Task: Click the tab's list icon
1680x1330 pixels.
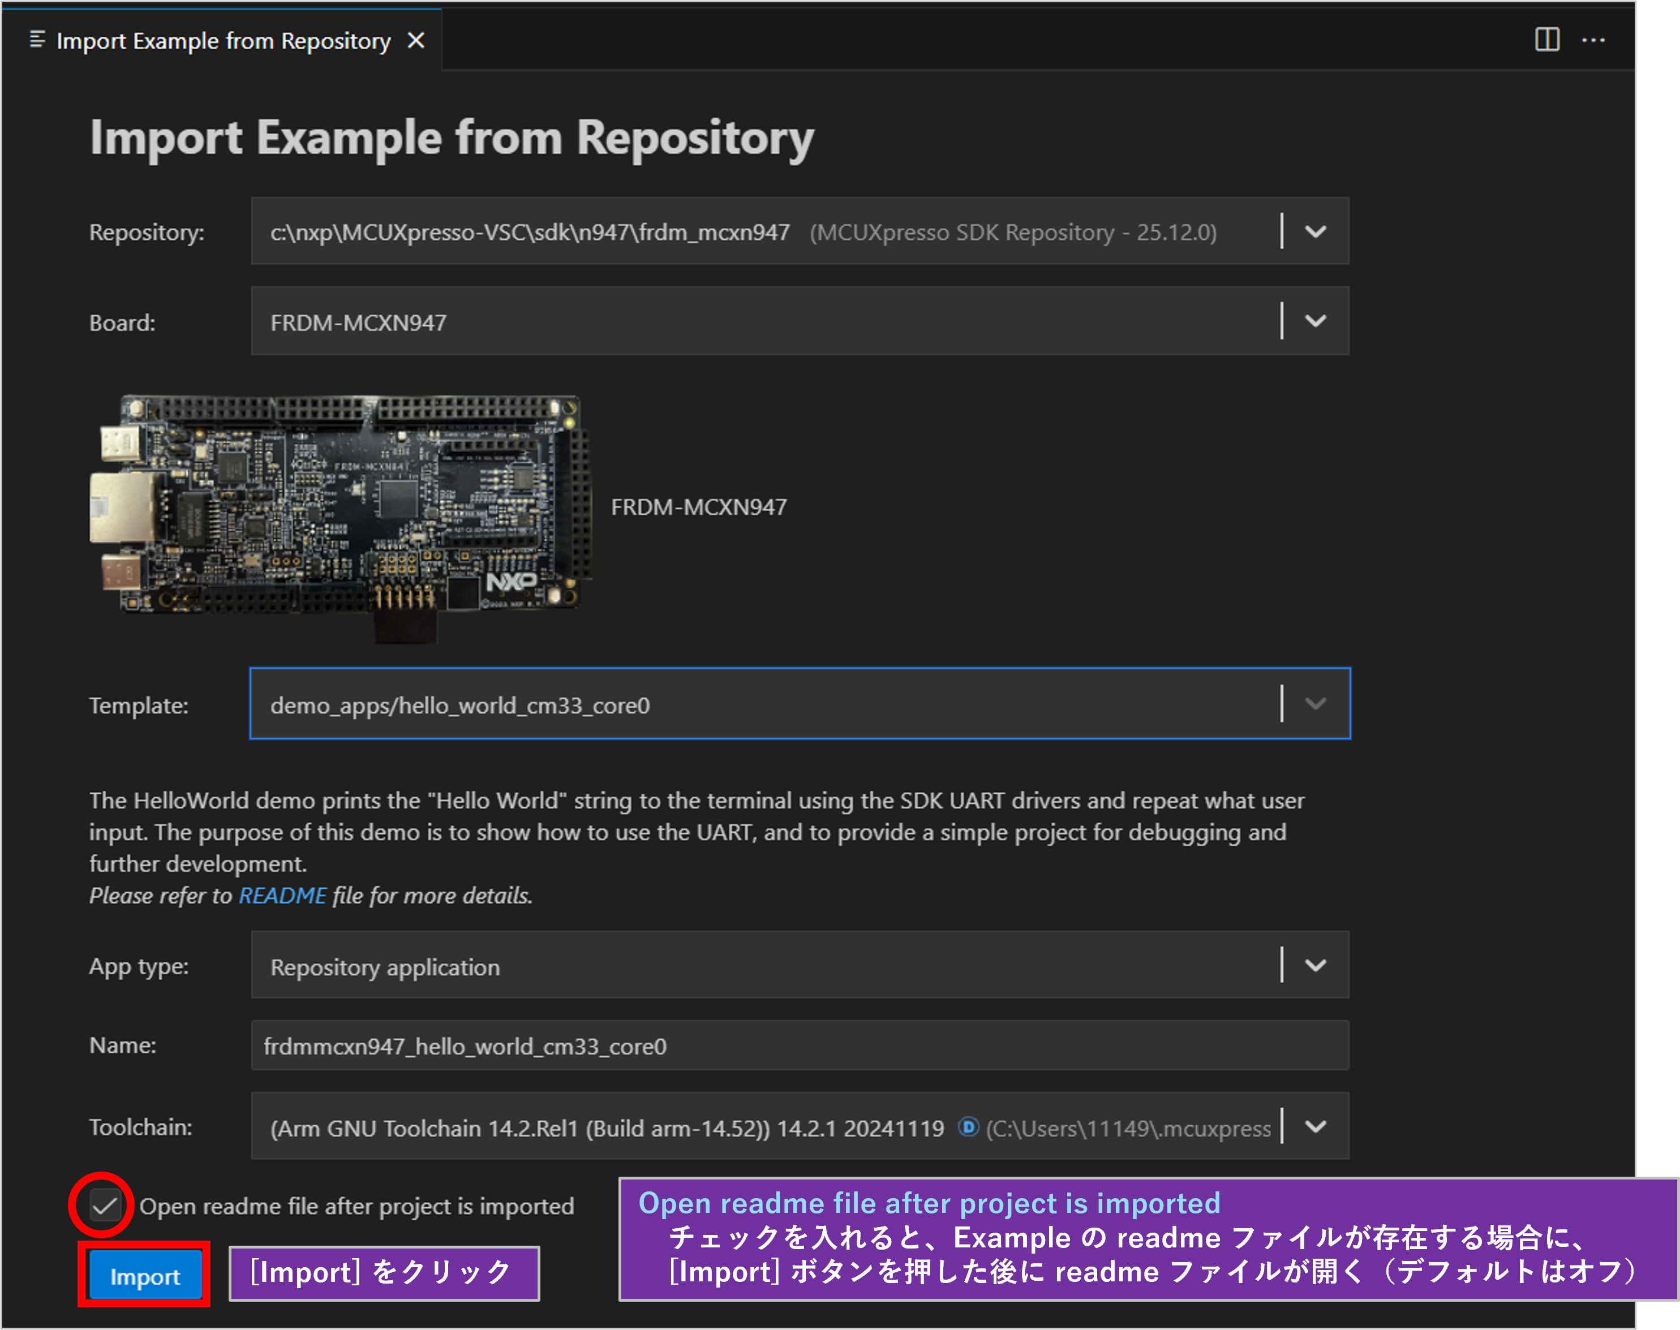Action: (x=37, y=39)
